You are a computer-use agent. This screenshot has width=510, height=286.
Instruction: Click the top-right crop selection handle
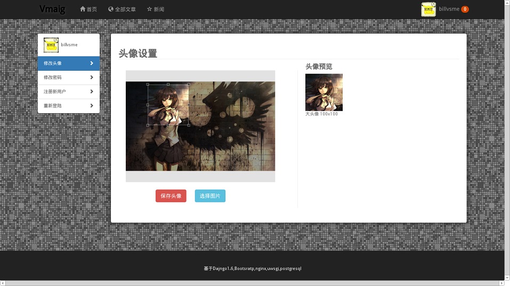[189, 85]
